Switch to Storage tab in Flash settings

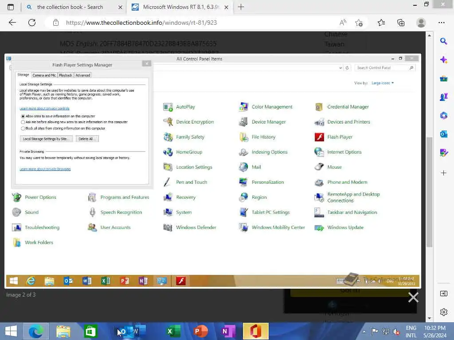pos(23,75)
